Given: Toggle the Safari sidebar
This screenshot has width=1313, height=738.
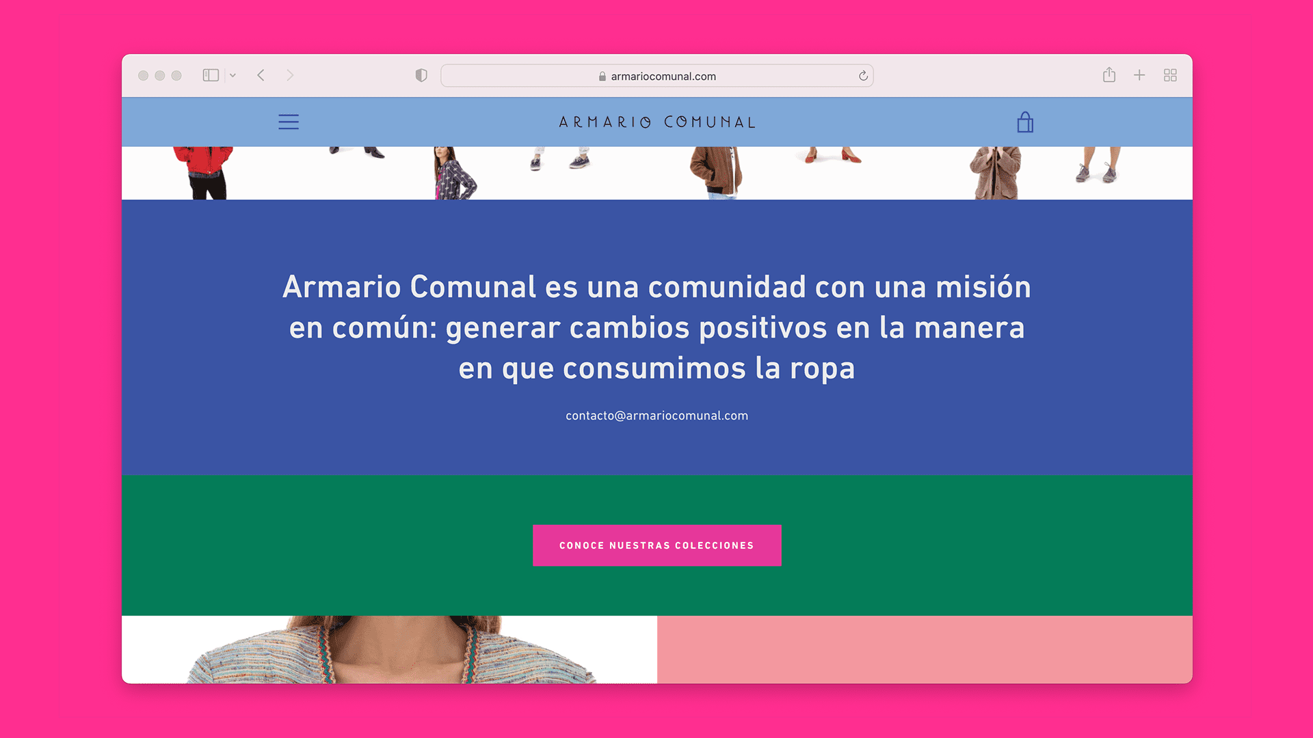Looking at the screenshot, I should (211, 75).
